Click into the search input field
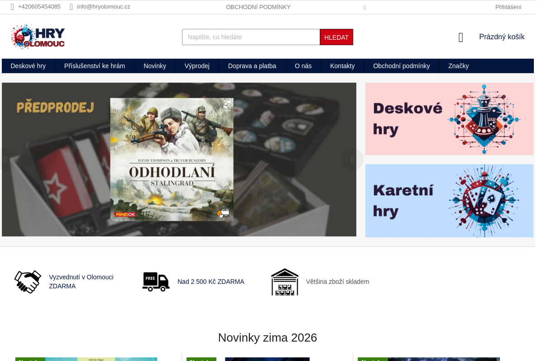Viewport: 542px width, 361px height. 251,37
